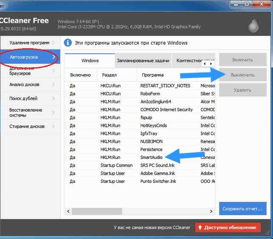Select the NUSB3MON entry
Screen dimensions: 273x239
pyautogui.click(x=140, y=142)
